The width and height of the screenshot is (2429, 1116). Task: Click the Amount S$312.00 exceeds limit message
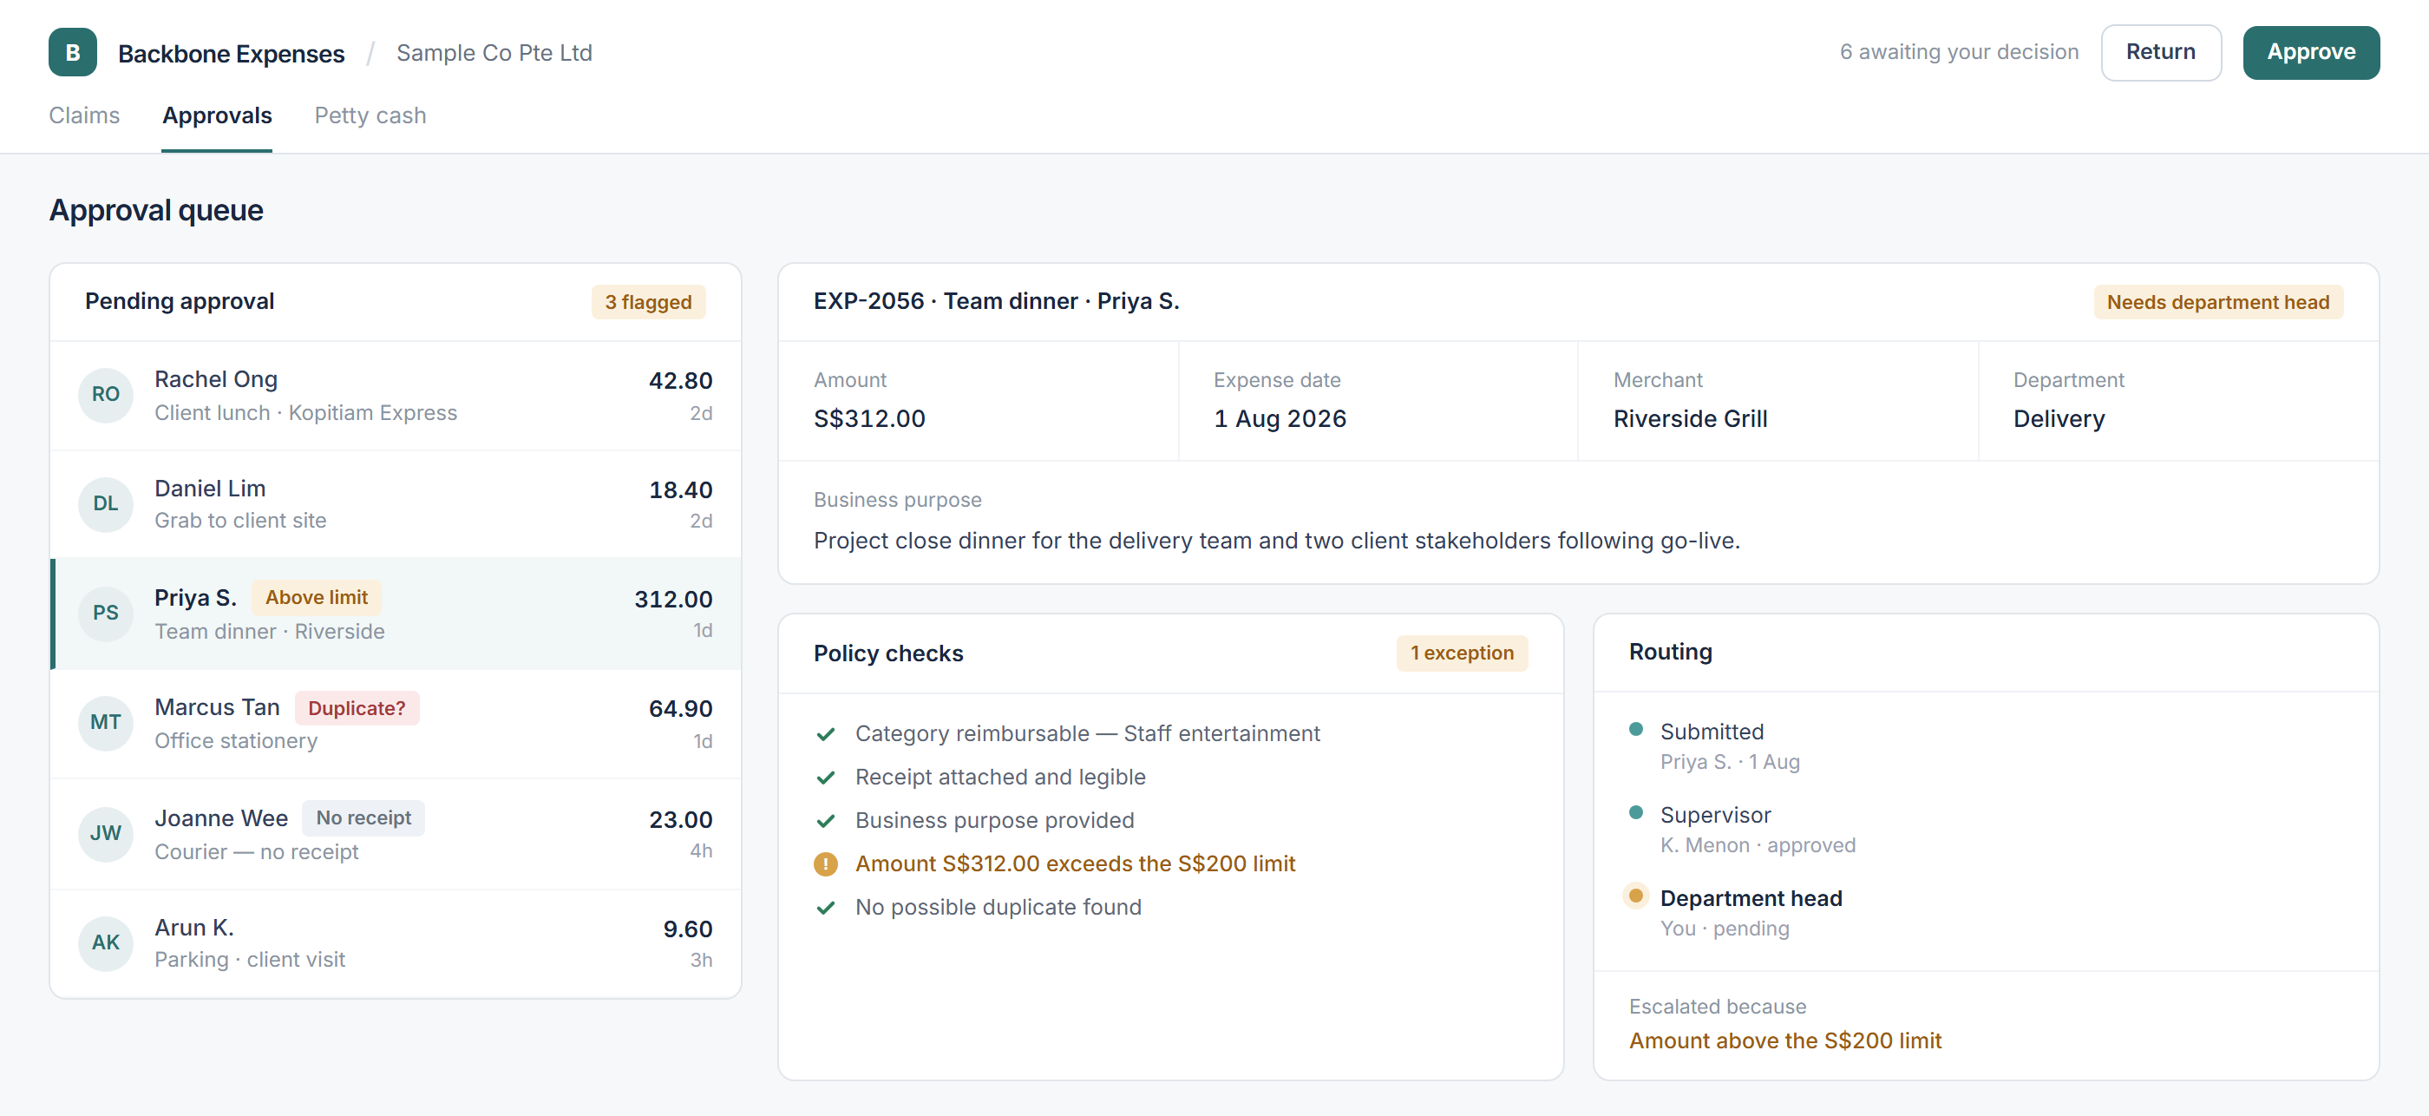tap(1075, 864)
